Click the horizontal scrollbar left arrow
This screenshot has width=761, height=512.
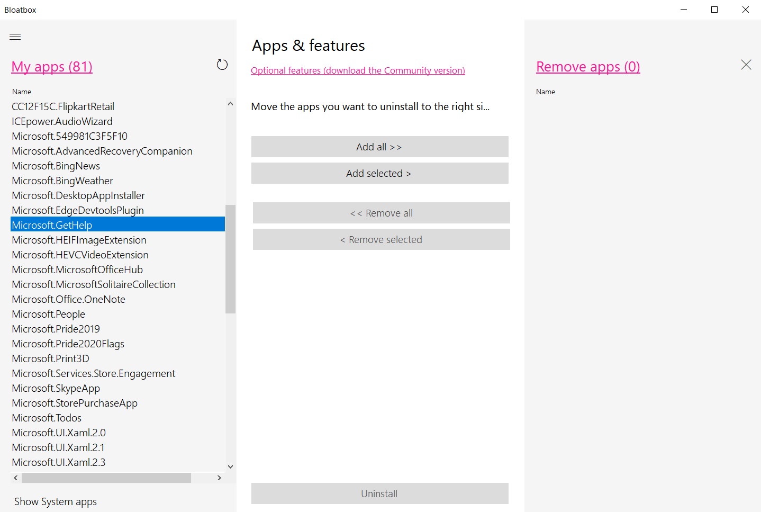pyautogui.click(x=16, y=478)
